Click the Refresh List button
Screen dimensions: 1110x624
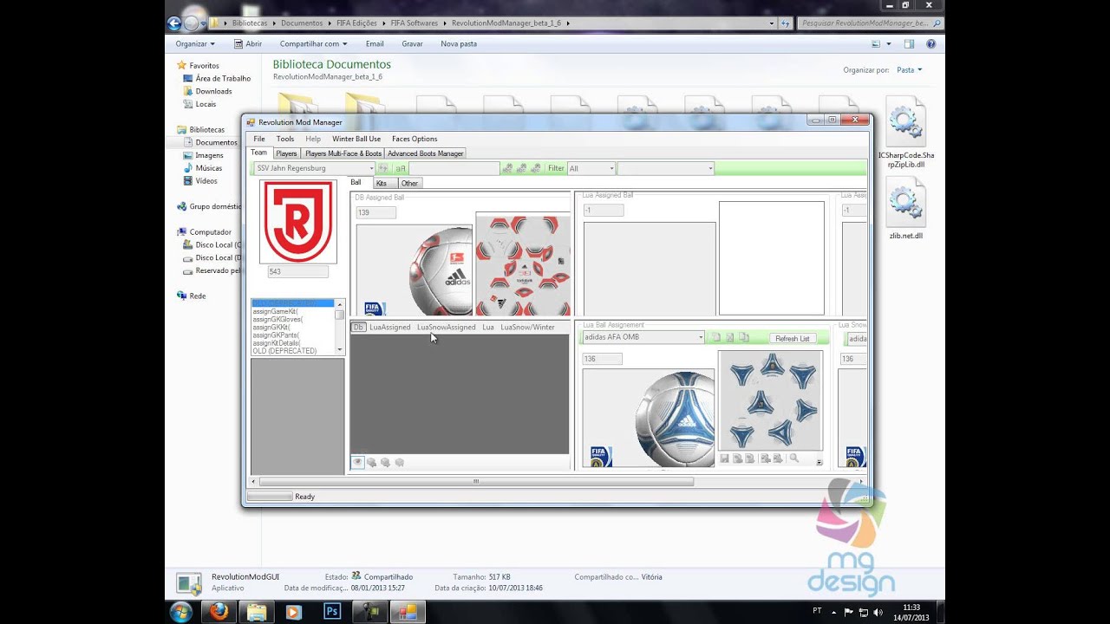point(793,338)
